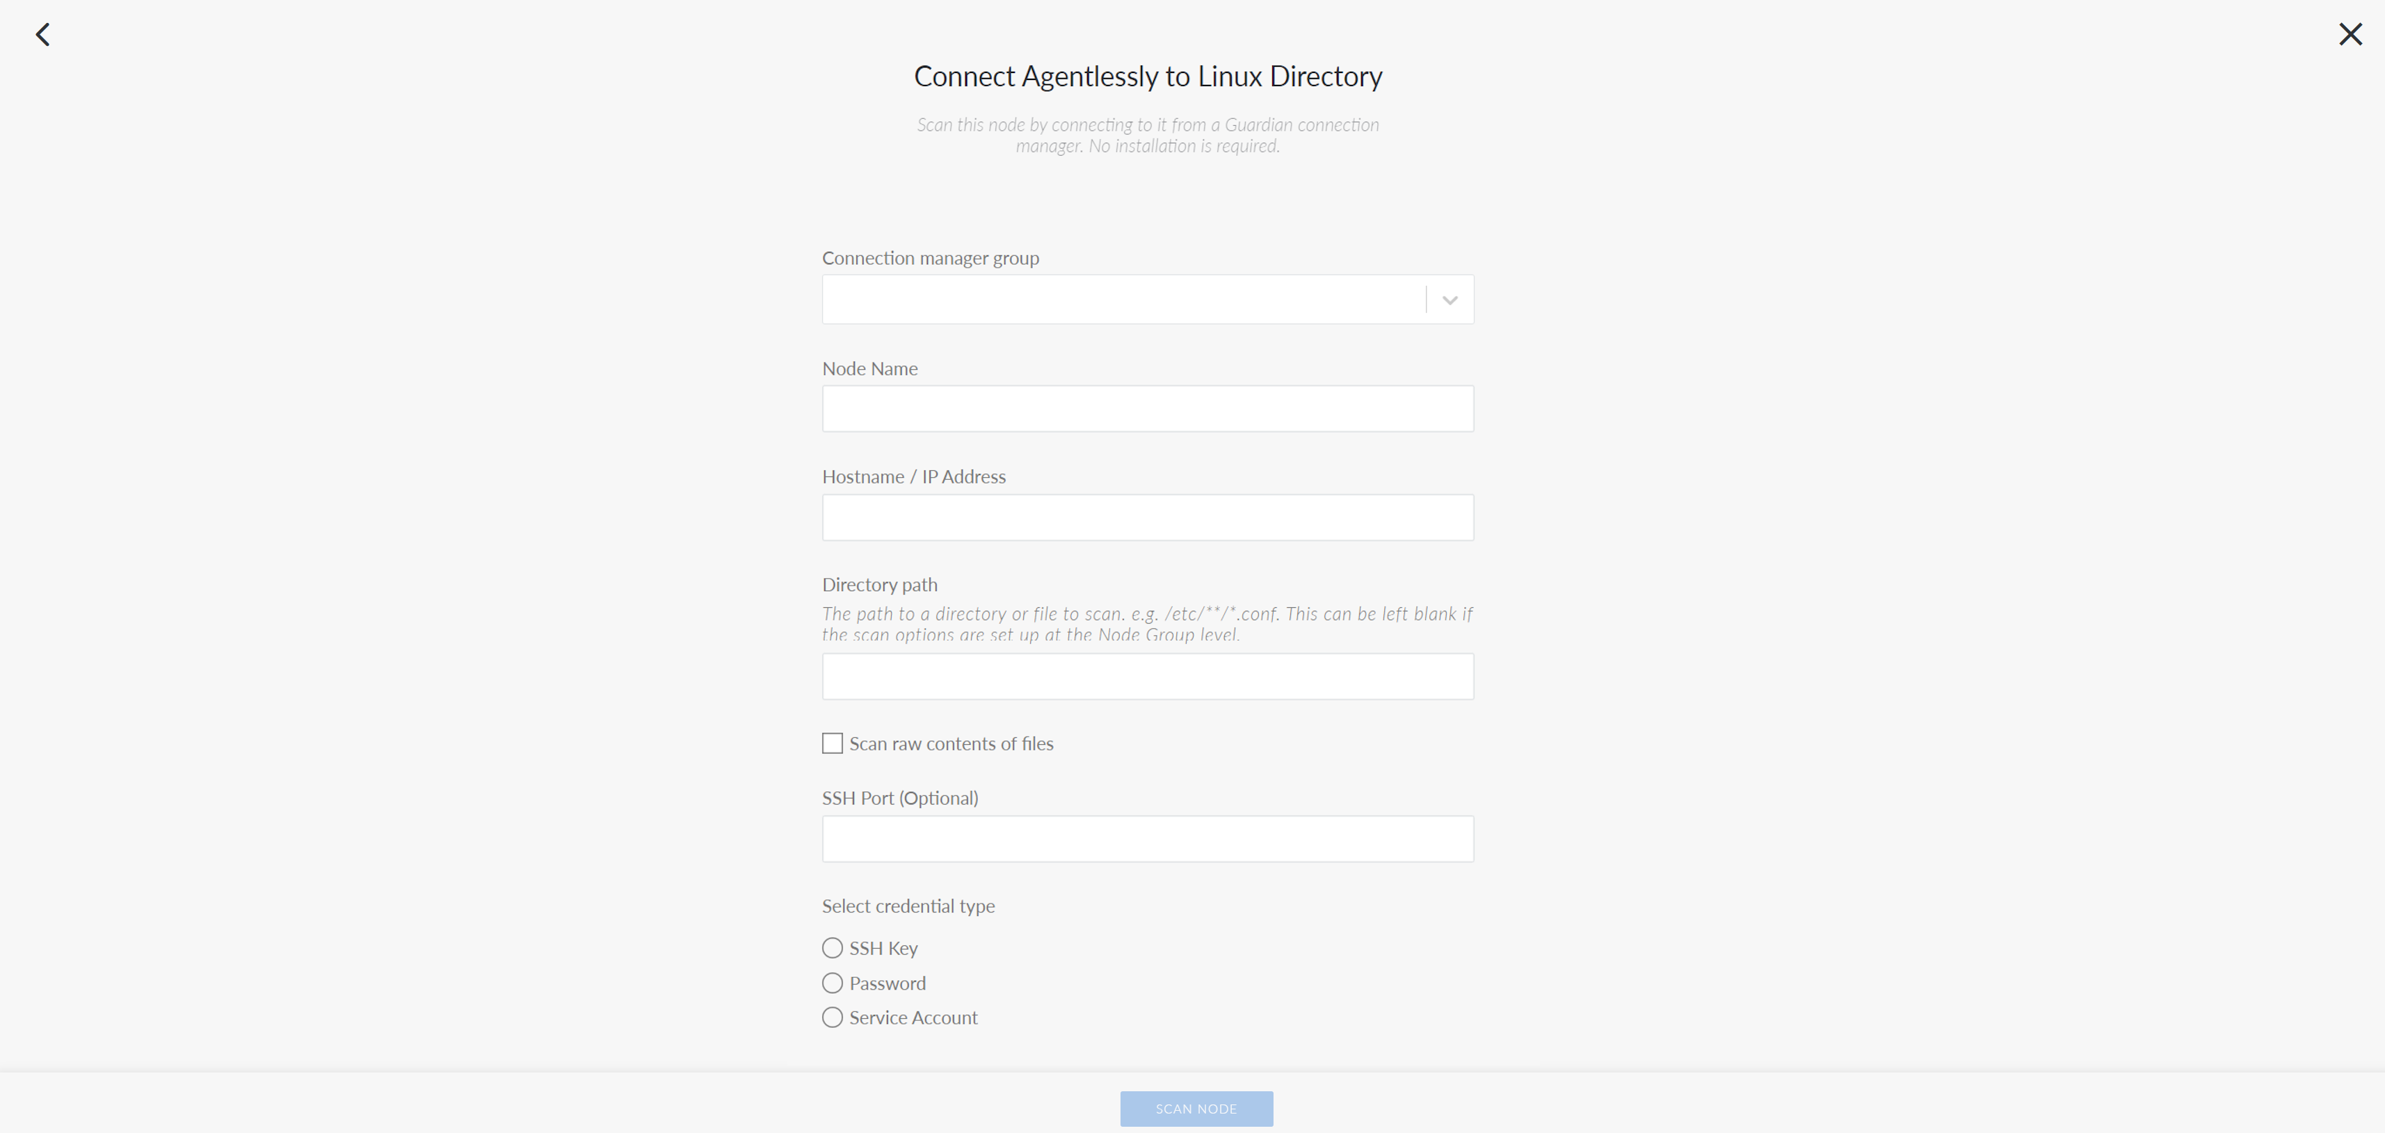Choose the SSH Key credential type
2385x1133 pixels.
click(833, 948)
